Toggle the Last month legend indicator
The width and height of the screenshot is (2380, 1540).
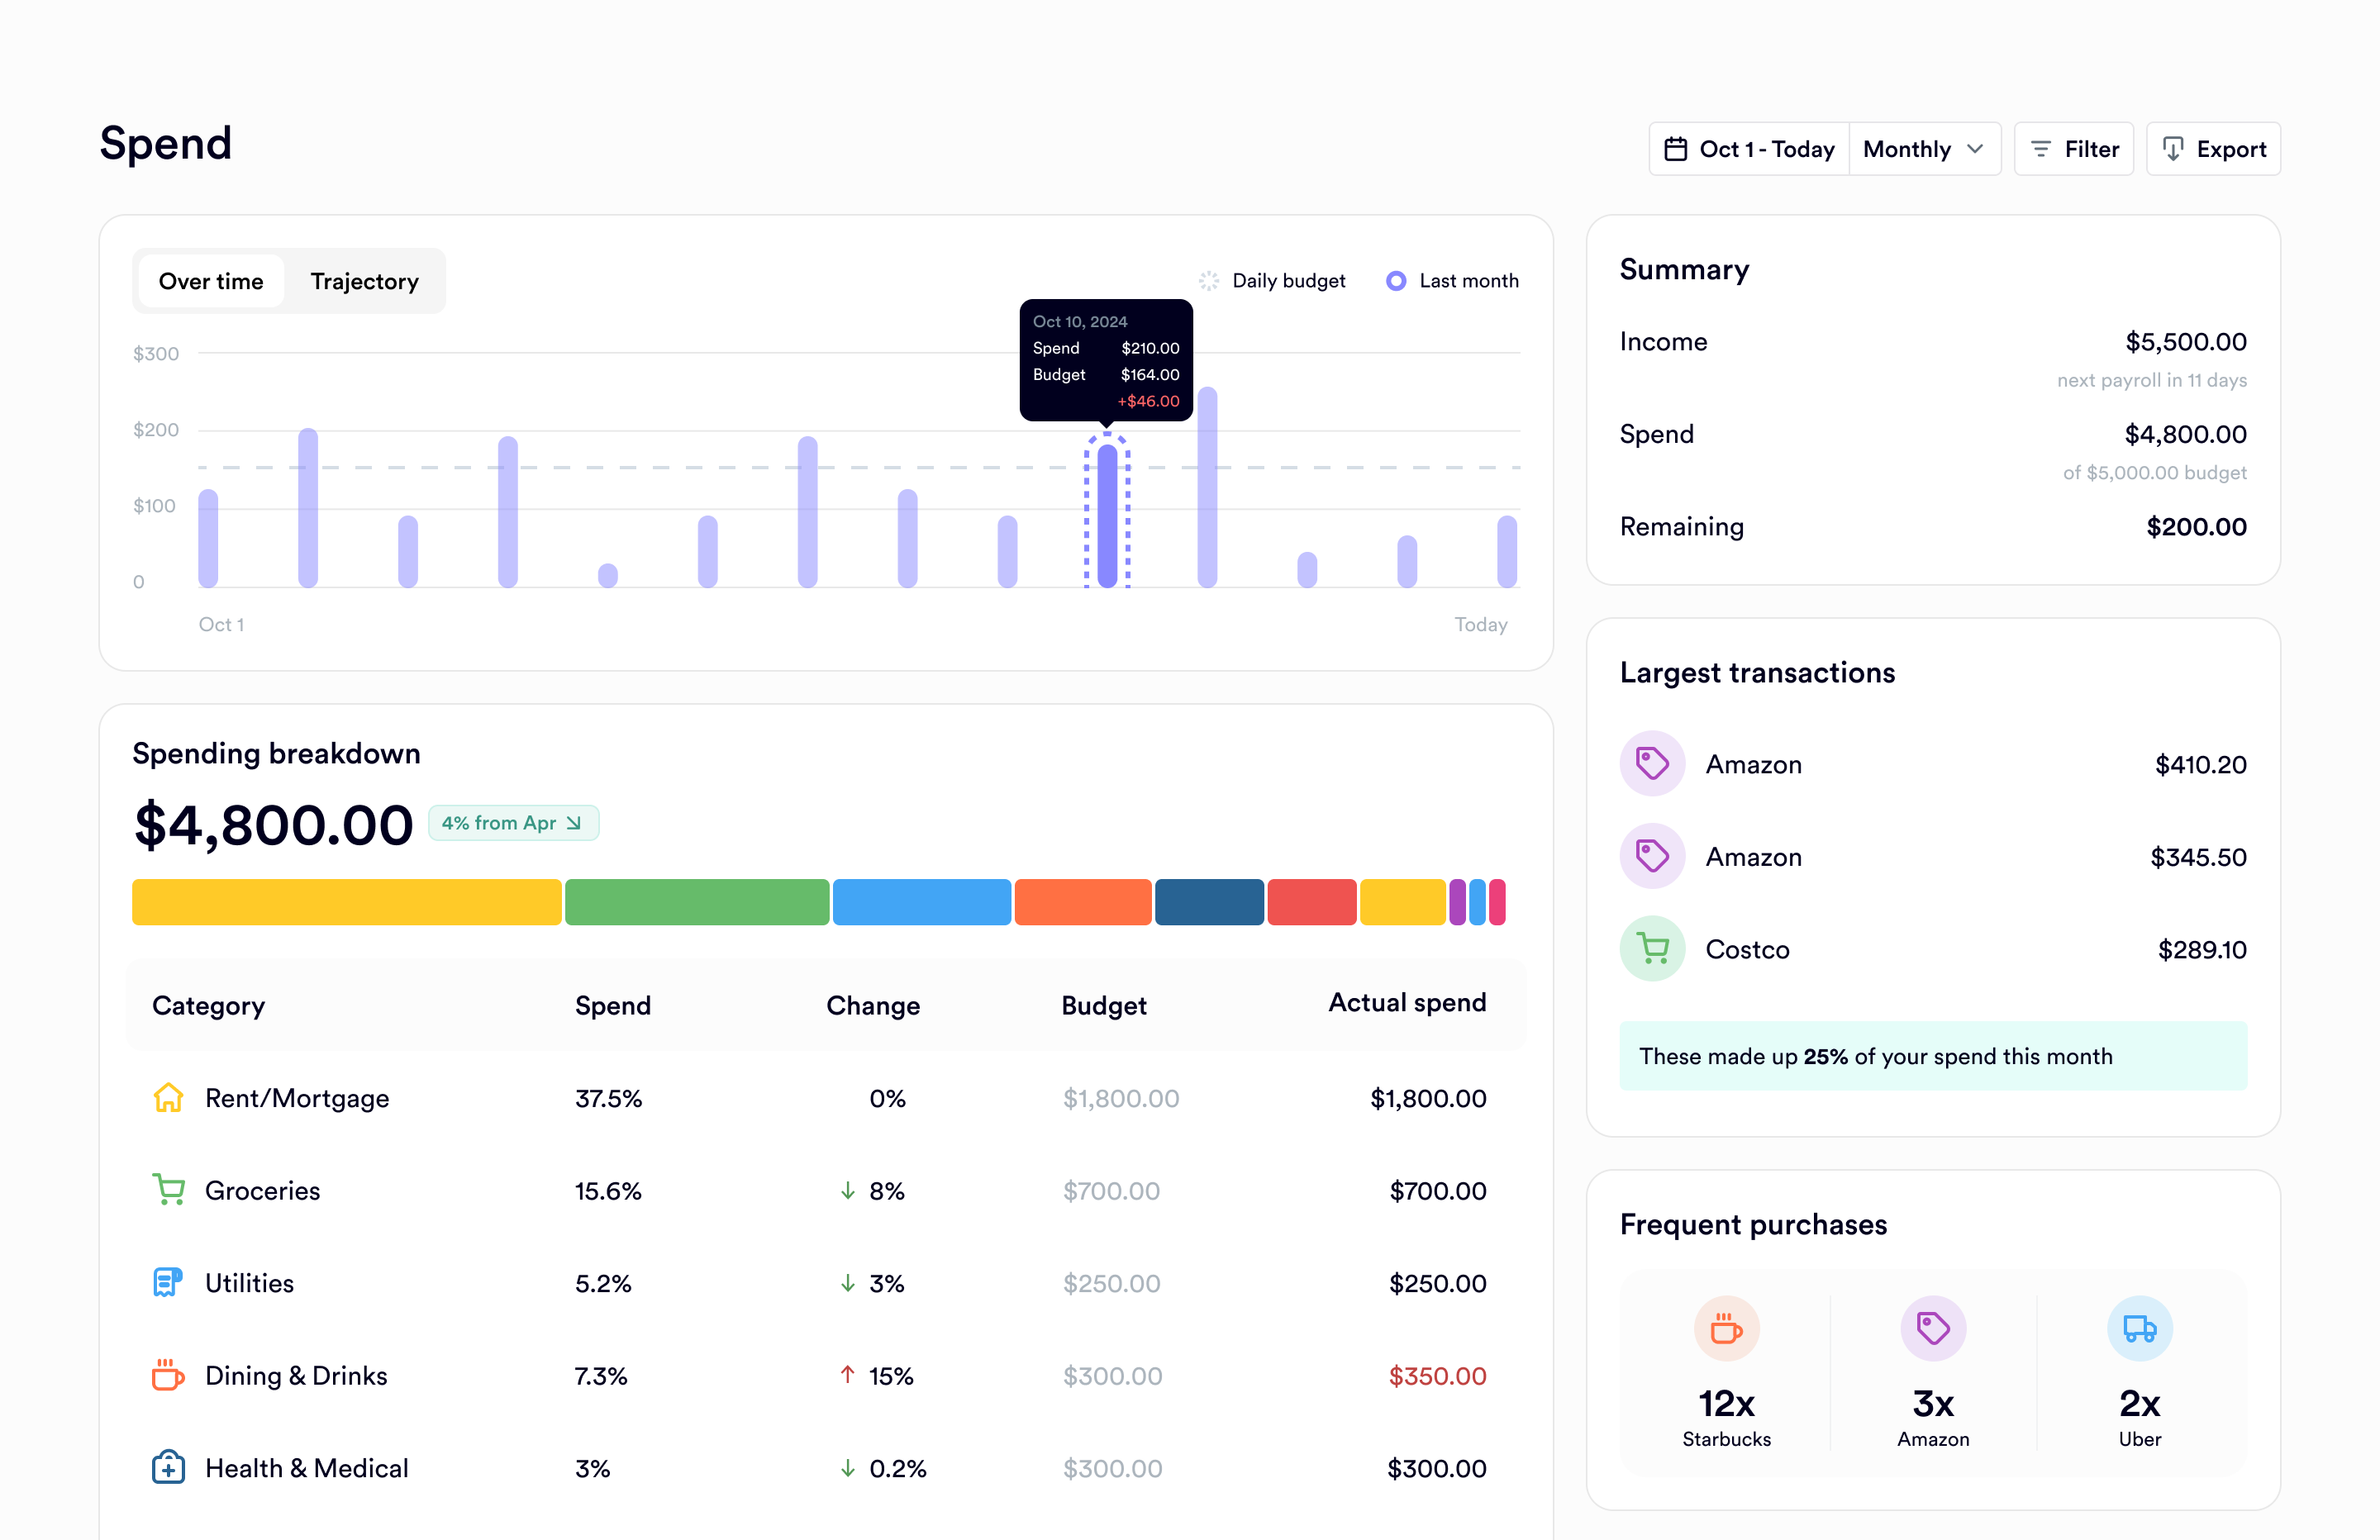(x=1396, y=281)
